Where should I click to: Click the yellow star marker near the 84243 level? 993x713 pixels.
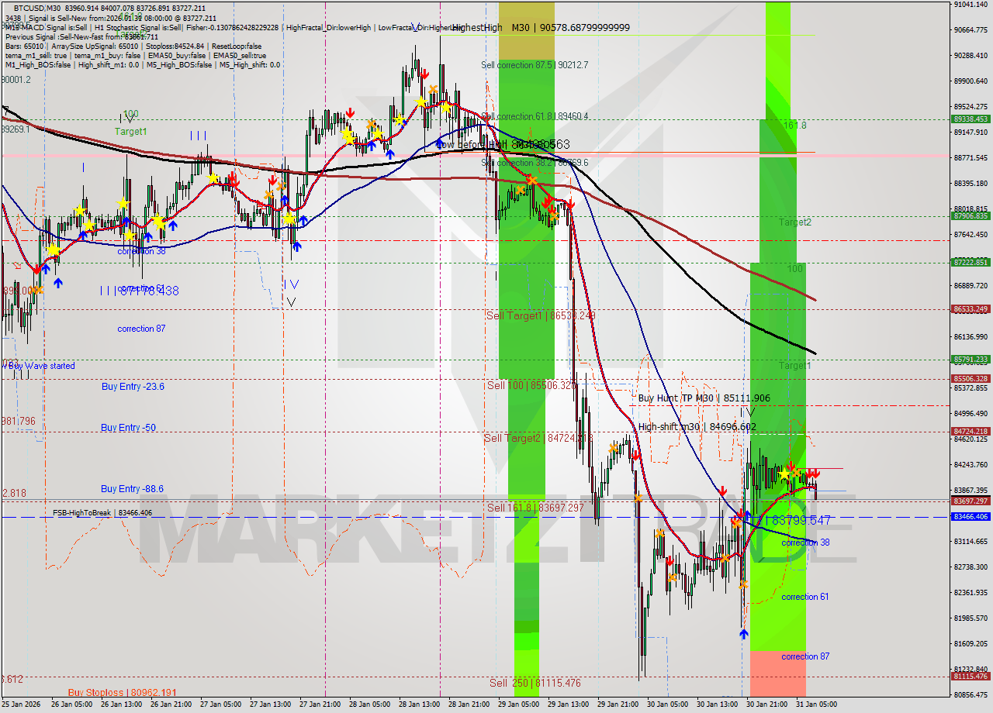coord(784,473)
